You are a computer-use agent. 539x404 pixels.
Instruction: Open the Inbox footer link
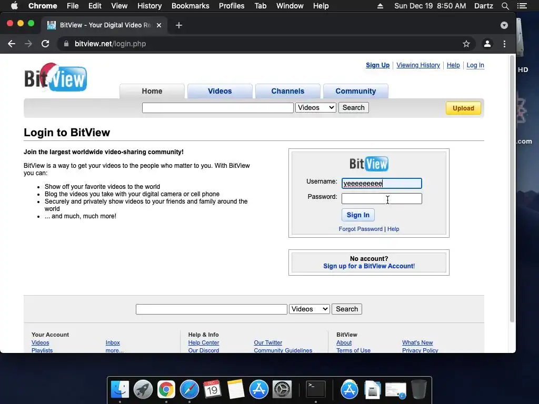[x=113, y=342]
